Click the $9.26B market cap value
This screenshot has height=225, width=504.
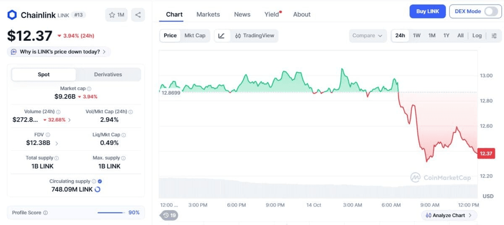pyautogui.click(x=65, y=96)
